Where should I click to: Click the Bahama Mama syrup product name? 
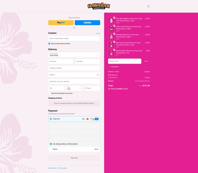[x=129, y=52]
